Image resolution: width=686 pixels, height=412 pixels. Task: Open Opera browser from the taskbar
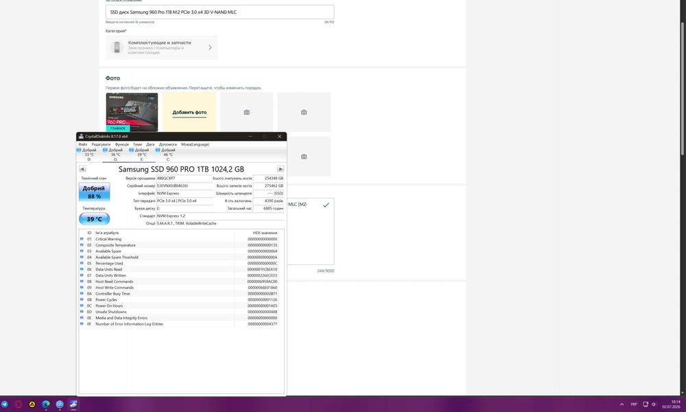tap(19, 404)
